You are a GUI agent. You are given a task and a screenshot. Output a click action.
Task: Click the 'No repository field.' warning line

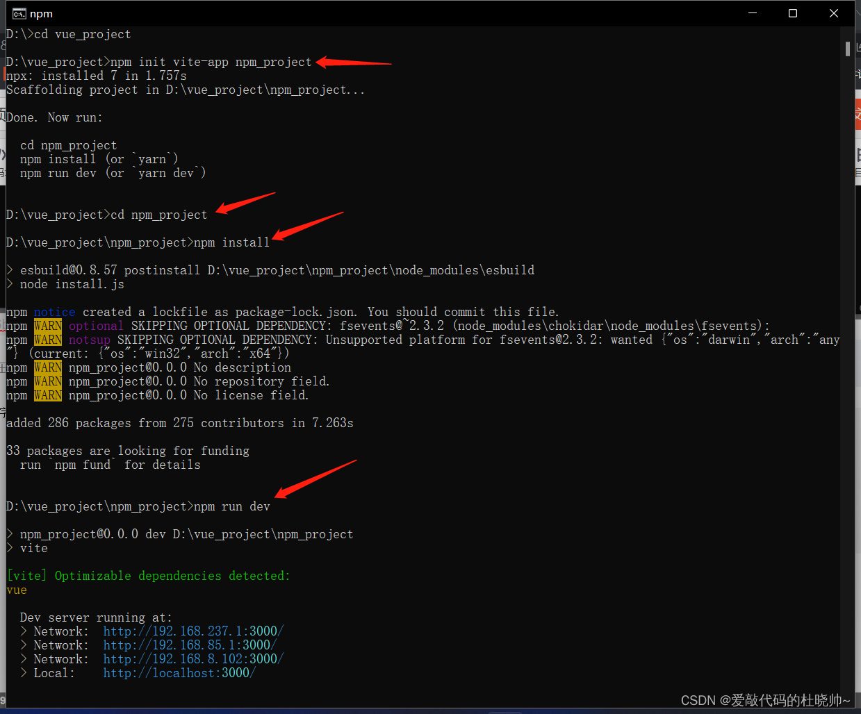[168, 381]
